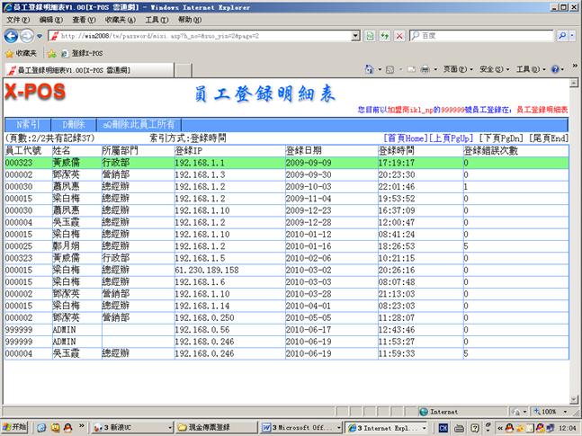The width and height of the screenshot is (582, 436).
Task: Click the 首頁Home pagination link
Action: [x=404, y=138]
